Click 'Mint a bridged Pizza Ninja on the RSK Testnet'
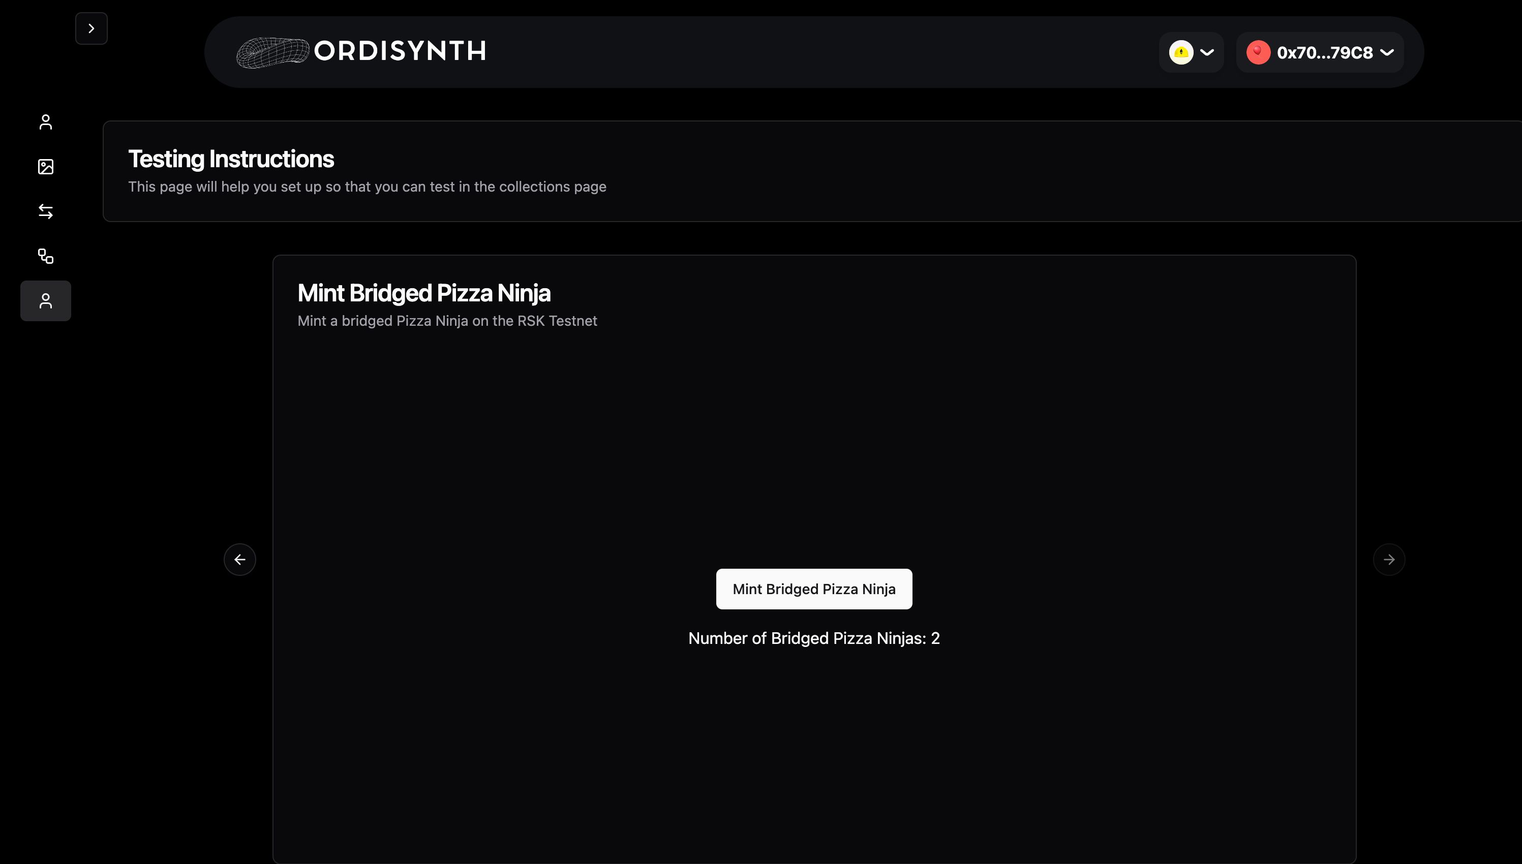The height and width of the screenshot is (864, 1522). click(x=447, y=321)
